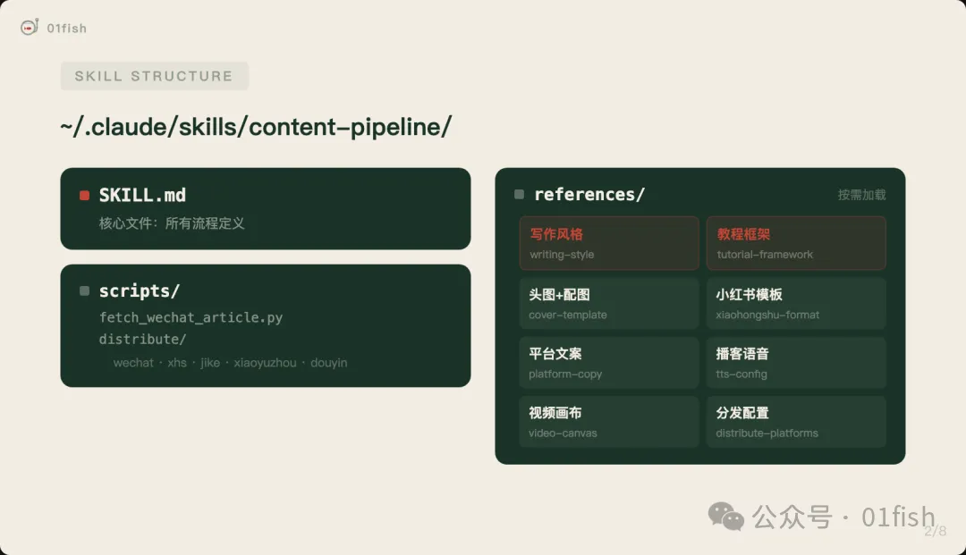Select fetch_wechat_article.py file
Image resolution: width=966 pixels, height=555 pixels.
point(191,317)
